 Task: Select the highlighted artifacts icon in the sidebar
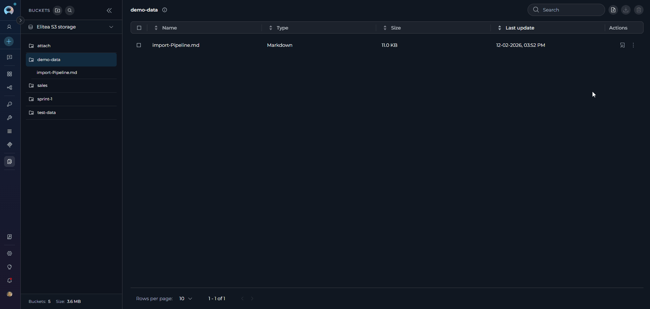pos(10,161)
